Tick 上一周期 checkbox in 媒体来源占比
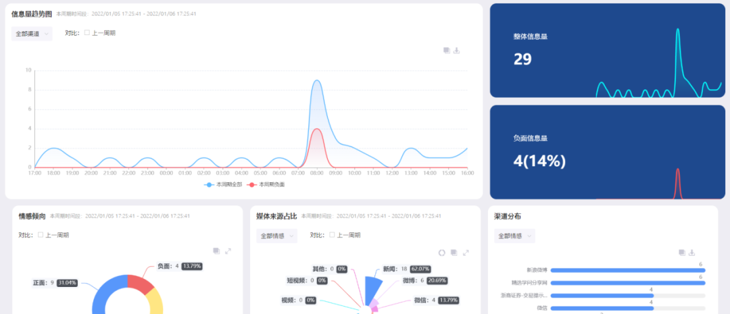Image resolution: width=730 pixels, height=314 pixels. click(x=332, y=235)
